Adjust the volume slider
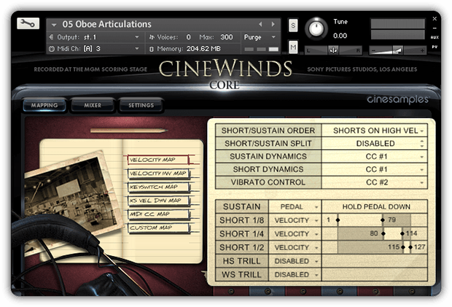The height and width of the screenshot is (307, 452). 397,50
